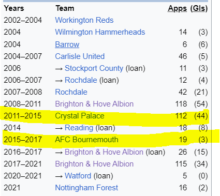Open Brighton & Hove Albion 2017–2021 link
Viewport: 220px width, 196px height.
(x=94, y=164)
